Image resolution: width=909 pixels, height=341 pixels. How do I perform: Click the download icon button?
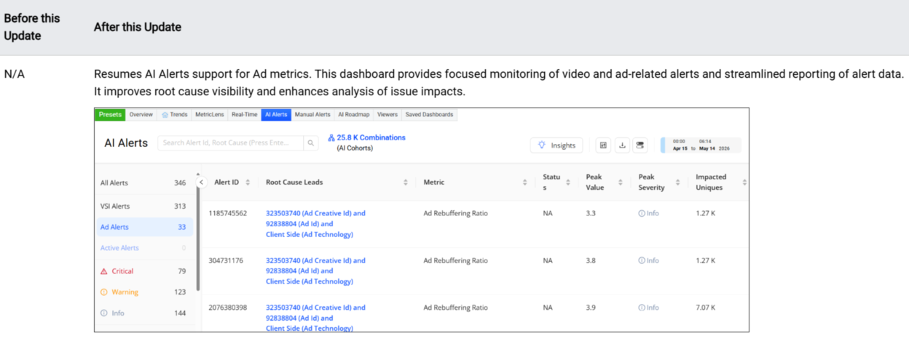[x=622, y=145]
